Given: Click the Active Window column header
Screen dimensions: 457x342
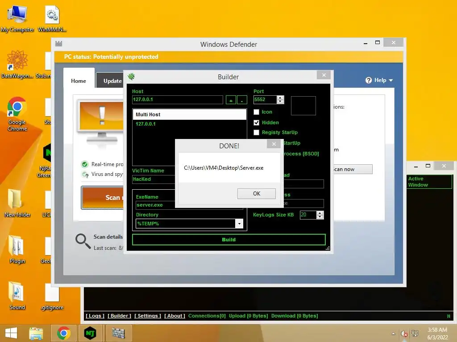Looking at the screenshot, I should (x=429, y=182).
